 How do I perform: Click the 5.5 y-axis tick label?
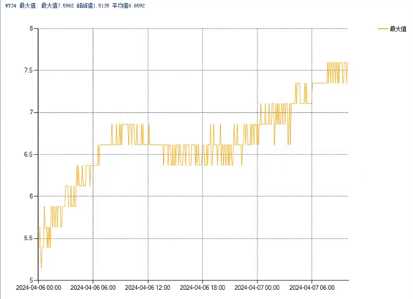pyautogui.click(x=28, y=238)
